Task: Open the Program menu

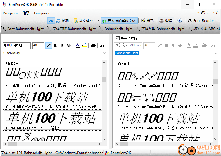Action: (x=10, y=13)
